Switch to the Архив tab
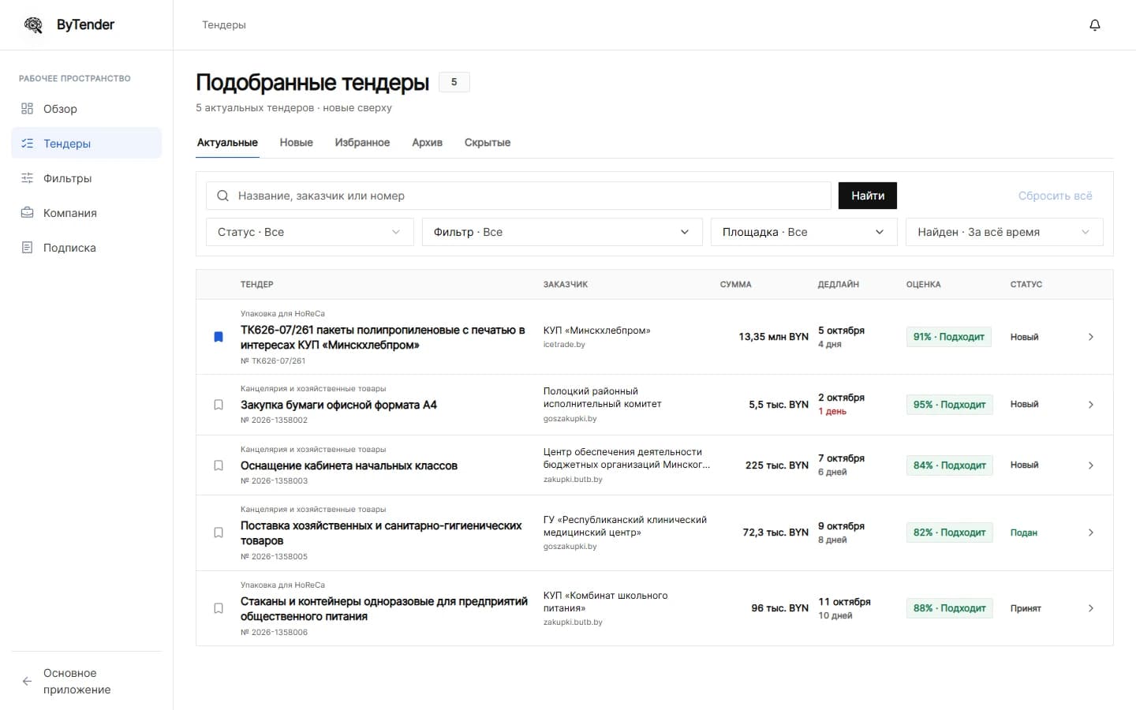1136x710 pixels. (427, 143)
